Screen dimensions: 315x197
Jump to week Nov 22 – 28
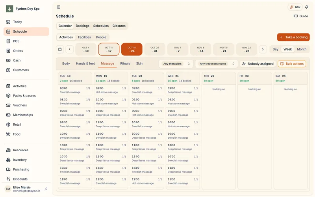[246, 49]
